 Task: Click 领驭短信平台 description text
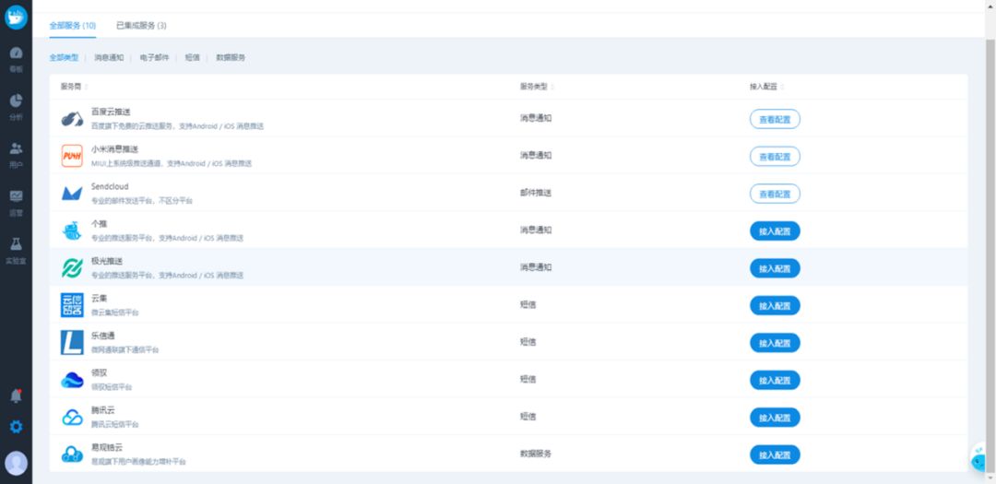112,387
